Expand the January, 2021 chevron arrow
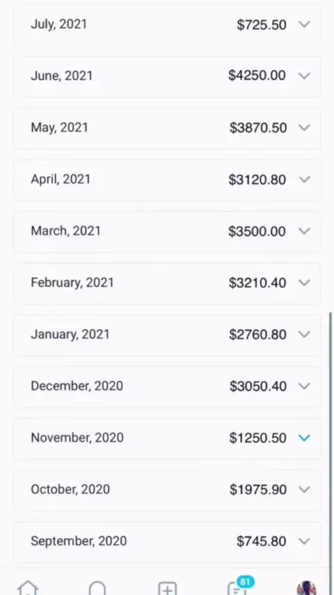The height and width of the screenshot is (595, 334). point(305,334)
